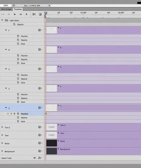The width and height of the screenshot is (141, 168).
Task: Select the Split at Playhead scissors icon
Action: tap(34, 14)
